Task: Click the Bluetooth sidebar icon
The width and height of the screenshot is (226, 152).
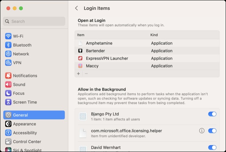Action: (x=8, y=45)
